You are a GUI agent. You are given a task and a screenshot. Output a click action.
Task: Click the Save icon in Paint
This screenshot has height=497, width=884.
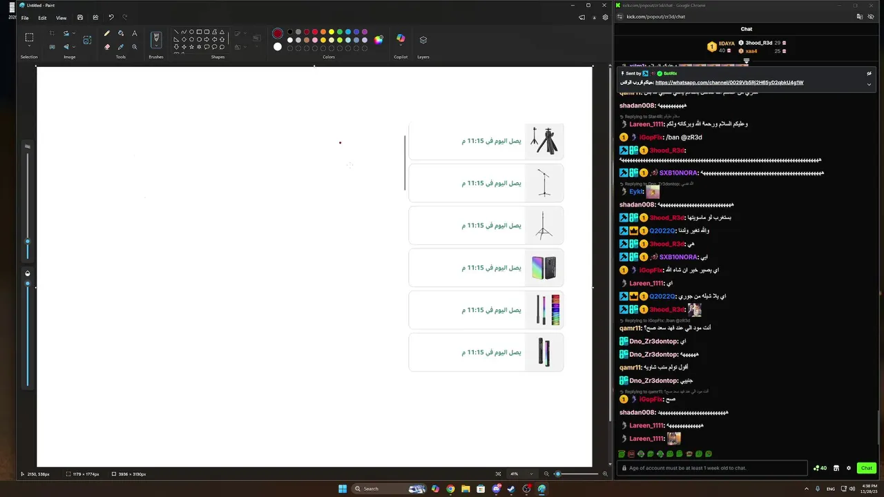click(x=80, y=17)
